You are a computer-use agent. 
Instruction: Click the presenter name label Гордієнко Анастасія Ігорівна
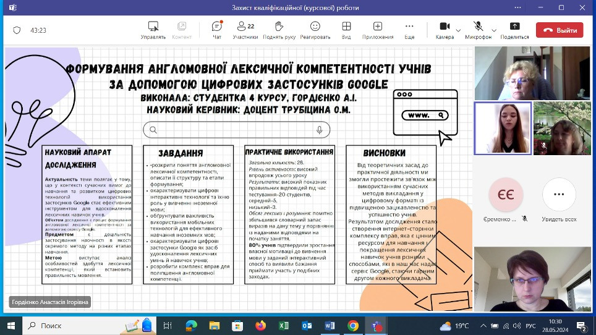50,302
